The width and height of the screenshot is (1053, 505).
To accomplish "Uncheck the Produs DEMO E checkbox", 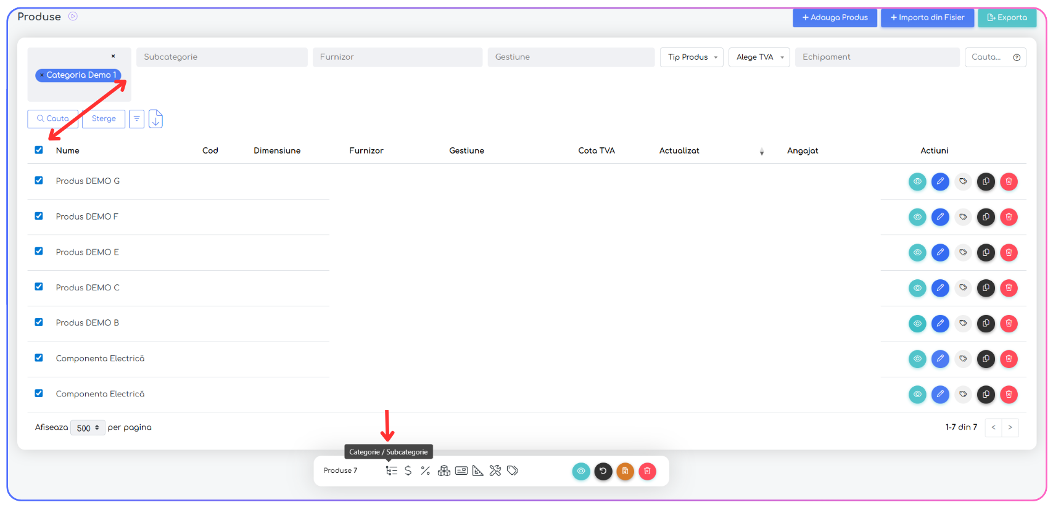I will click(x=39, y=252).
